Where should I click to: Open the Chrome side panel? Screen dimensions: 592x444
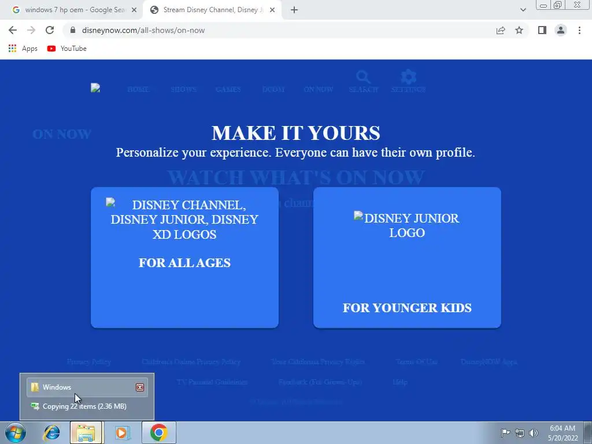click(542, 30)
